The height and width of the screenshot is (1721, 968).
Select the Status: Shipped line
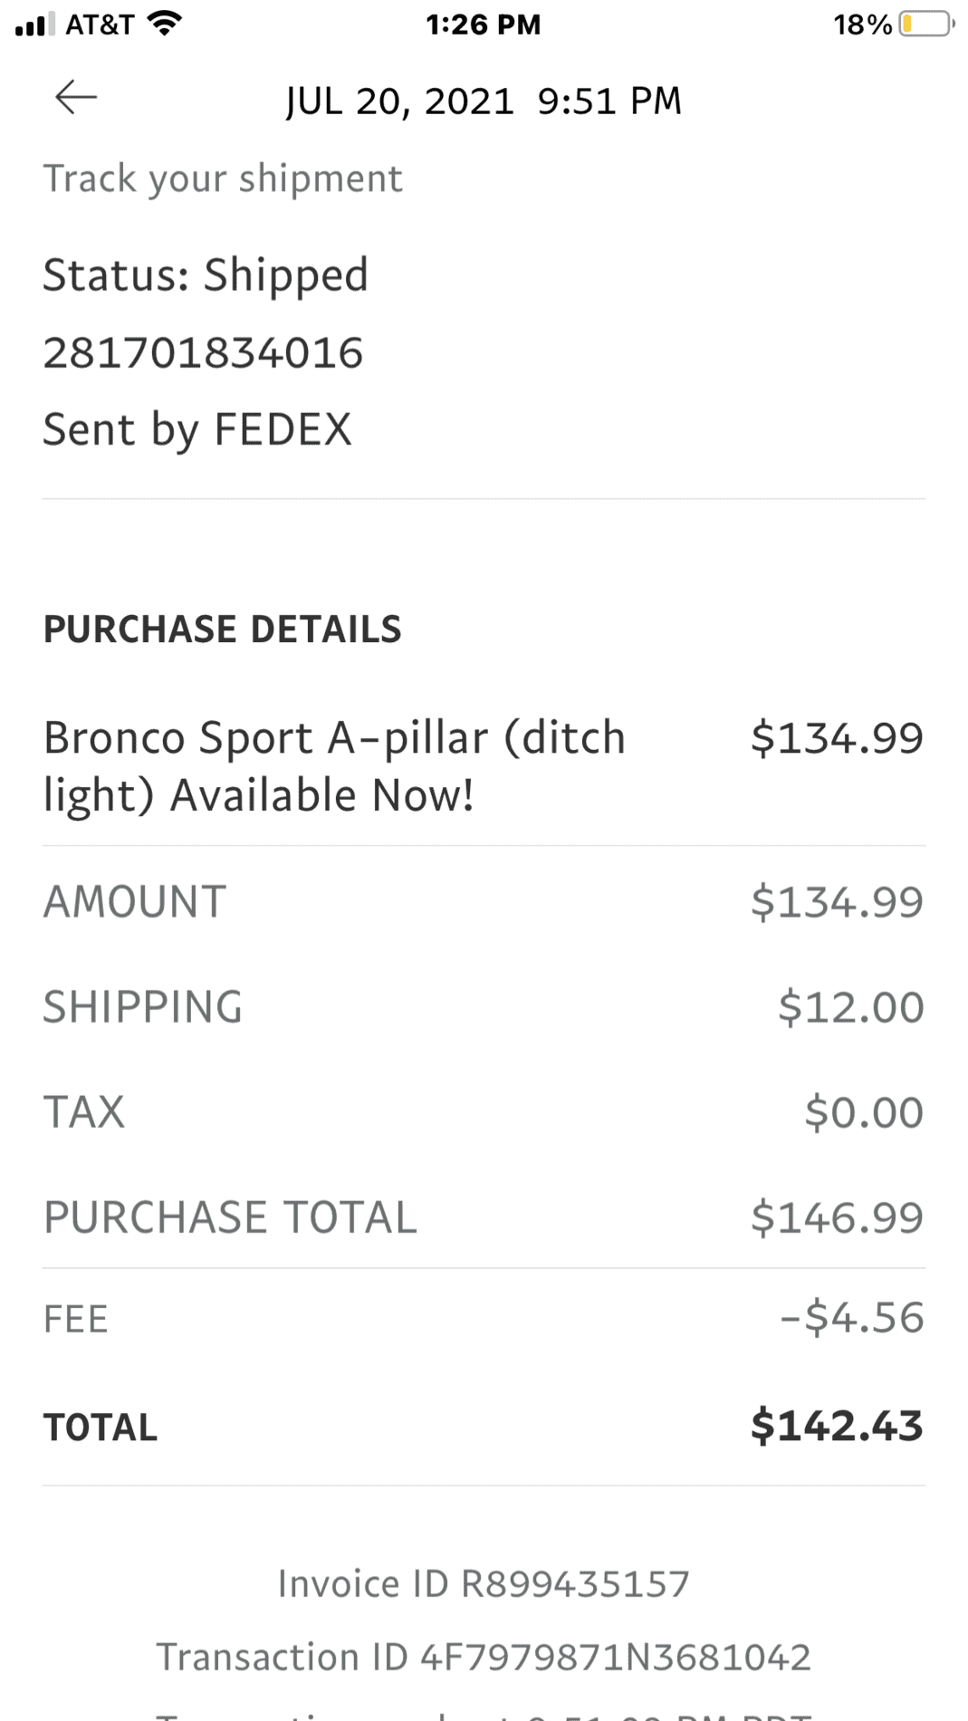tap(206, 274)
